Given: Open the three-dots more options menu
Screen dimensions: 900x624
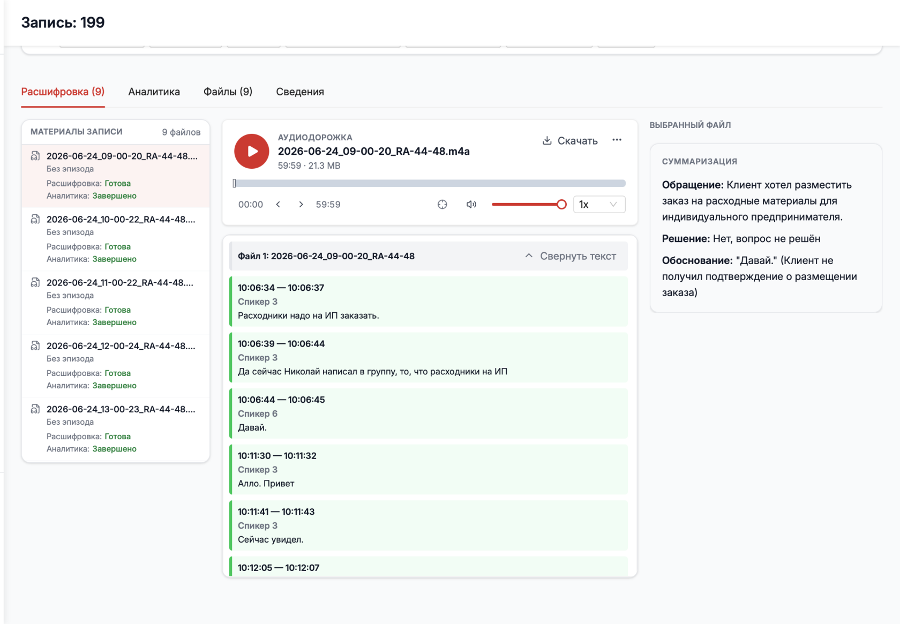Looking at the screenshot, I should click(x=617, y=140).
